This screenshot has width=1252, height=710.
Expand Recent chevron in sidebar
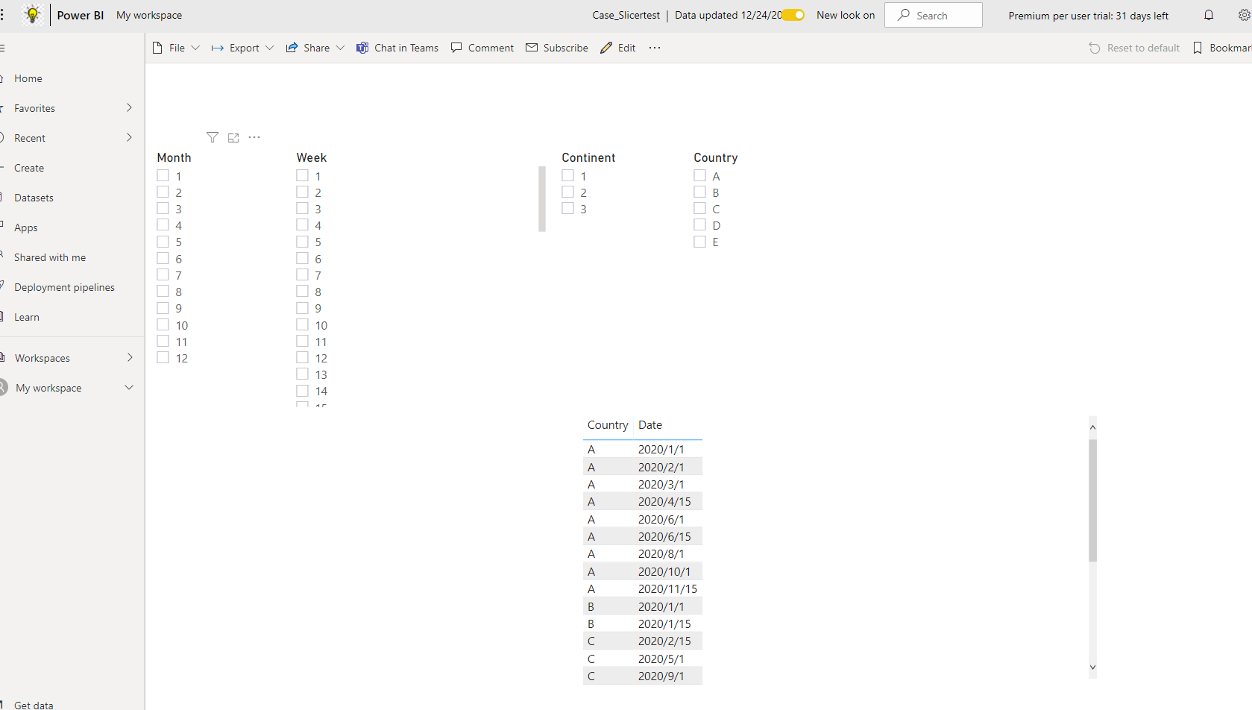(x=129, y=138)
